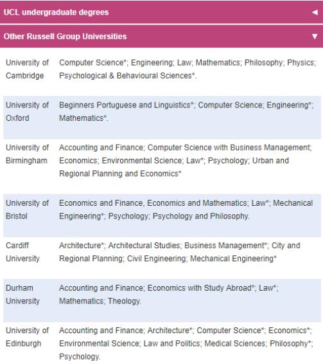Image resolution: width=323 pixels, height=364 pixels.
Task: Click Beginners Portuguese and Linguistics text
Action: coord(126,105)
